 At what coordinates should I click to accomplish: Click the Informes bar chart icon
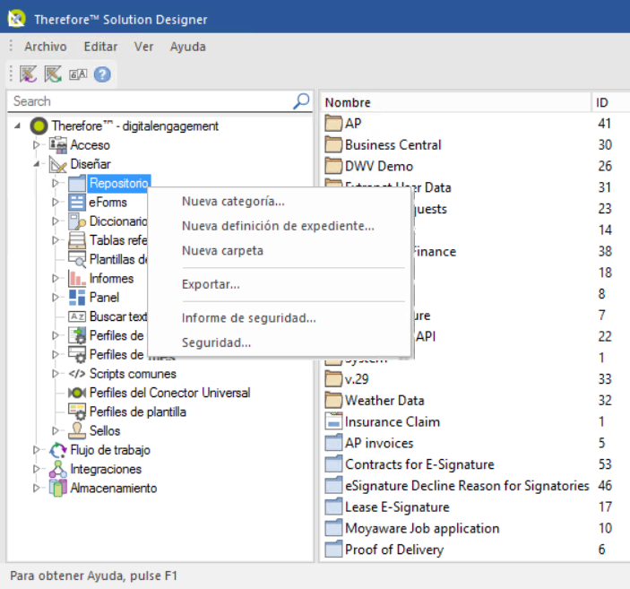(77, 278)
